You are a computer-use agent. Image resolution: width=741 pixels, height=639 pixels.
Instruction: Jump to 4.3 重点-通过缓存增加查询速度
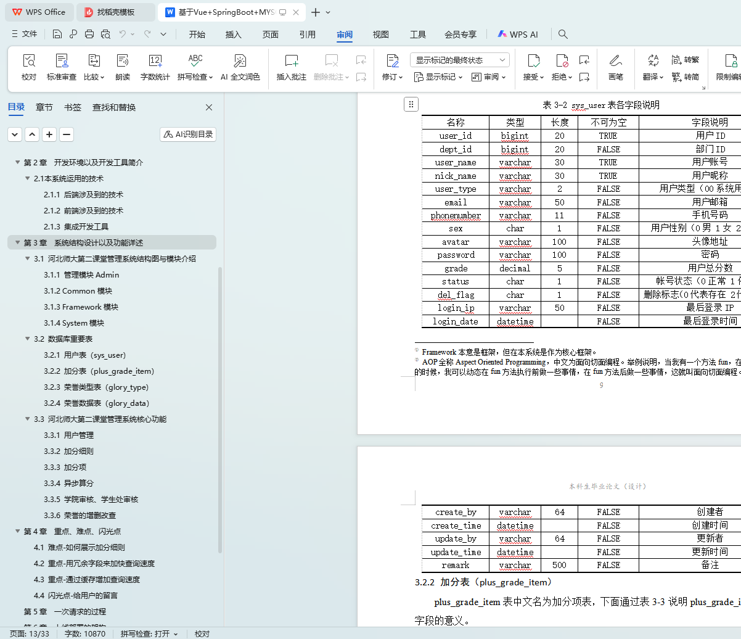click(87, 579)
